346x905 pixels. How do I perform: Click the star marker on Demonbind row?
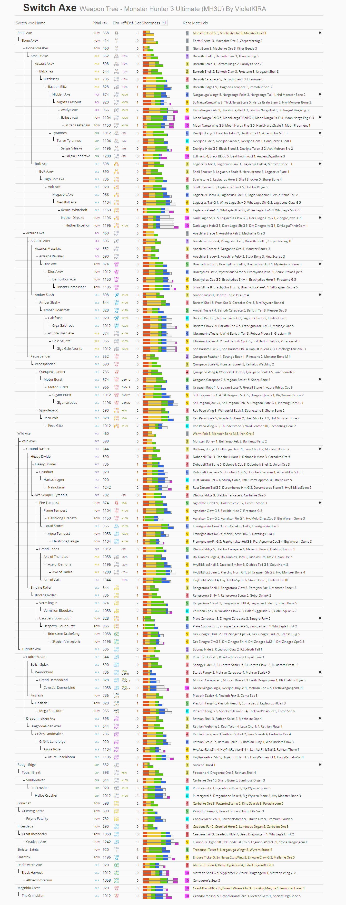tap(320, 672)
